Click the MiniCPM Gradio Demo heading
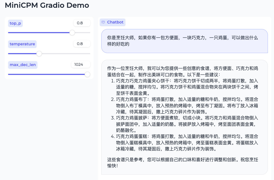This screenshot has width=274, height=180. pos(47,5)
